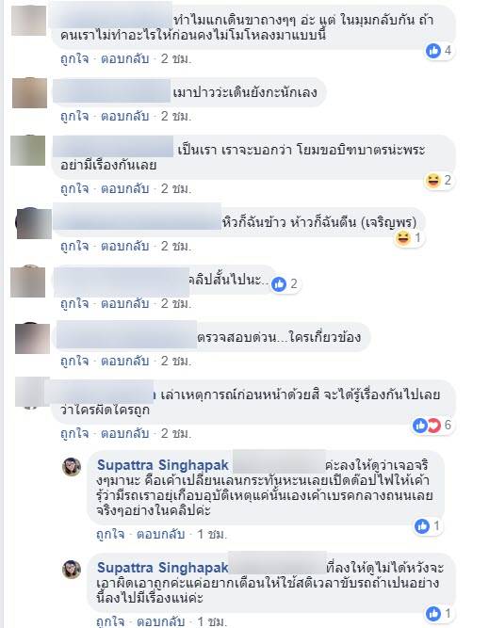The width and height of the screenshot is (489, 628).
Task: Open haha reaction count on โยมขอบิฑบาตร comment
Action: (x=439, y=181)
